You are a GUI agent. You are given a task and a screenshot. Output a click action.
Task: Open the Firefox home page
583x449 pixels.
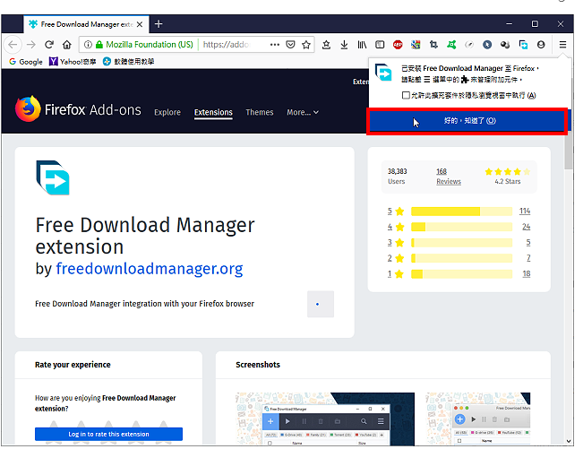click(67, 45)
